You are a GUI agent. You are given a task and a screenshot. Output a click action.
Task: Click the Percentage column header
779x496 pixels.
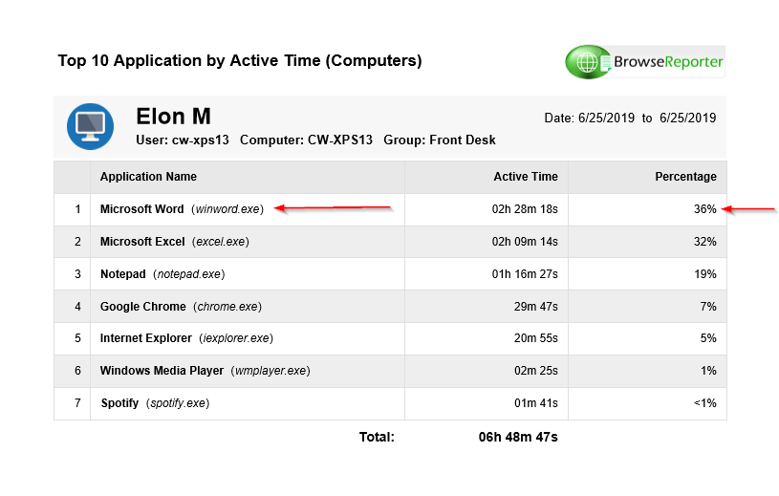pyautogui.click(x=685, y=177)
